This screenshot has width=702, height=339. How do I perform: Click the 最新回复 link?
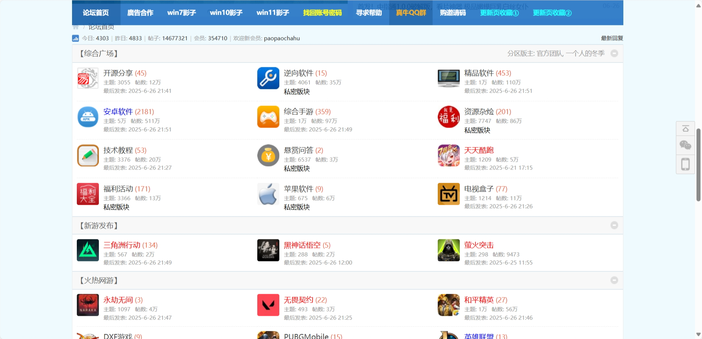(x=612, y=38)
